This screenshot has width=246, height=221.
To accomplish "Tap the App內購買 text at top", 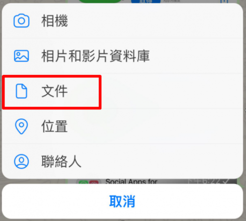I will (172, 1).
